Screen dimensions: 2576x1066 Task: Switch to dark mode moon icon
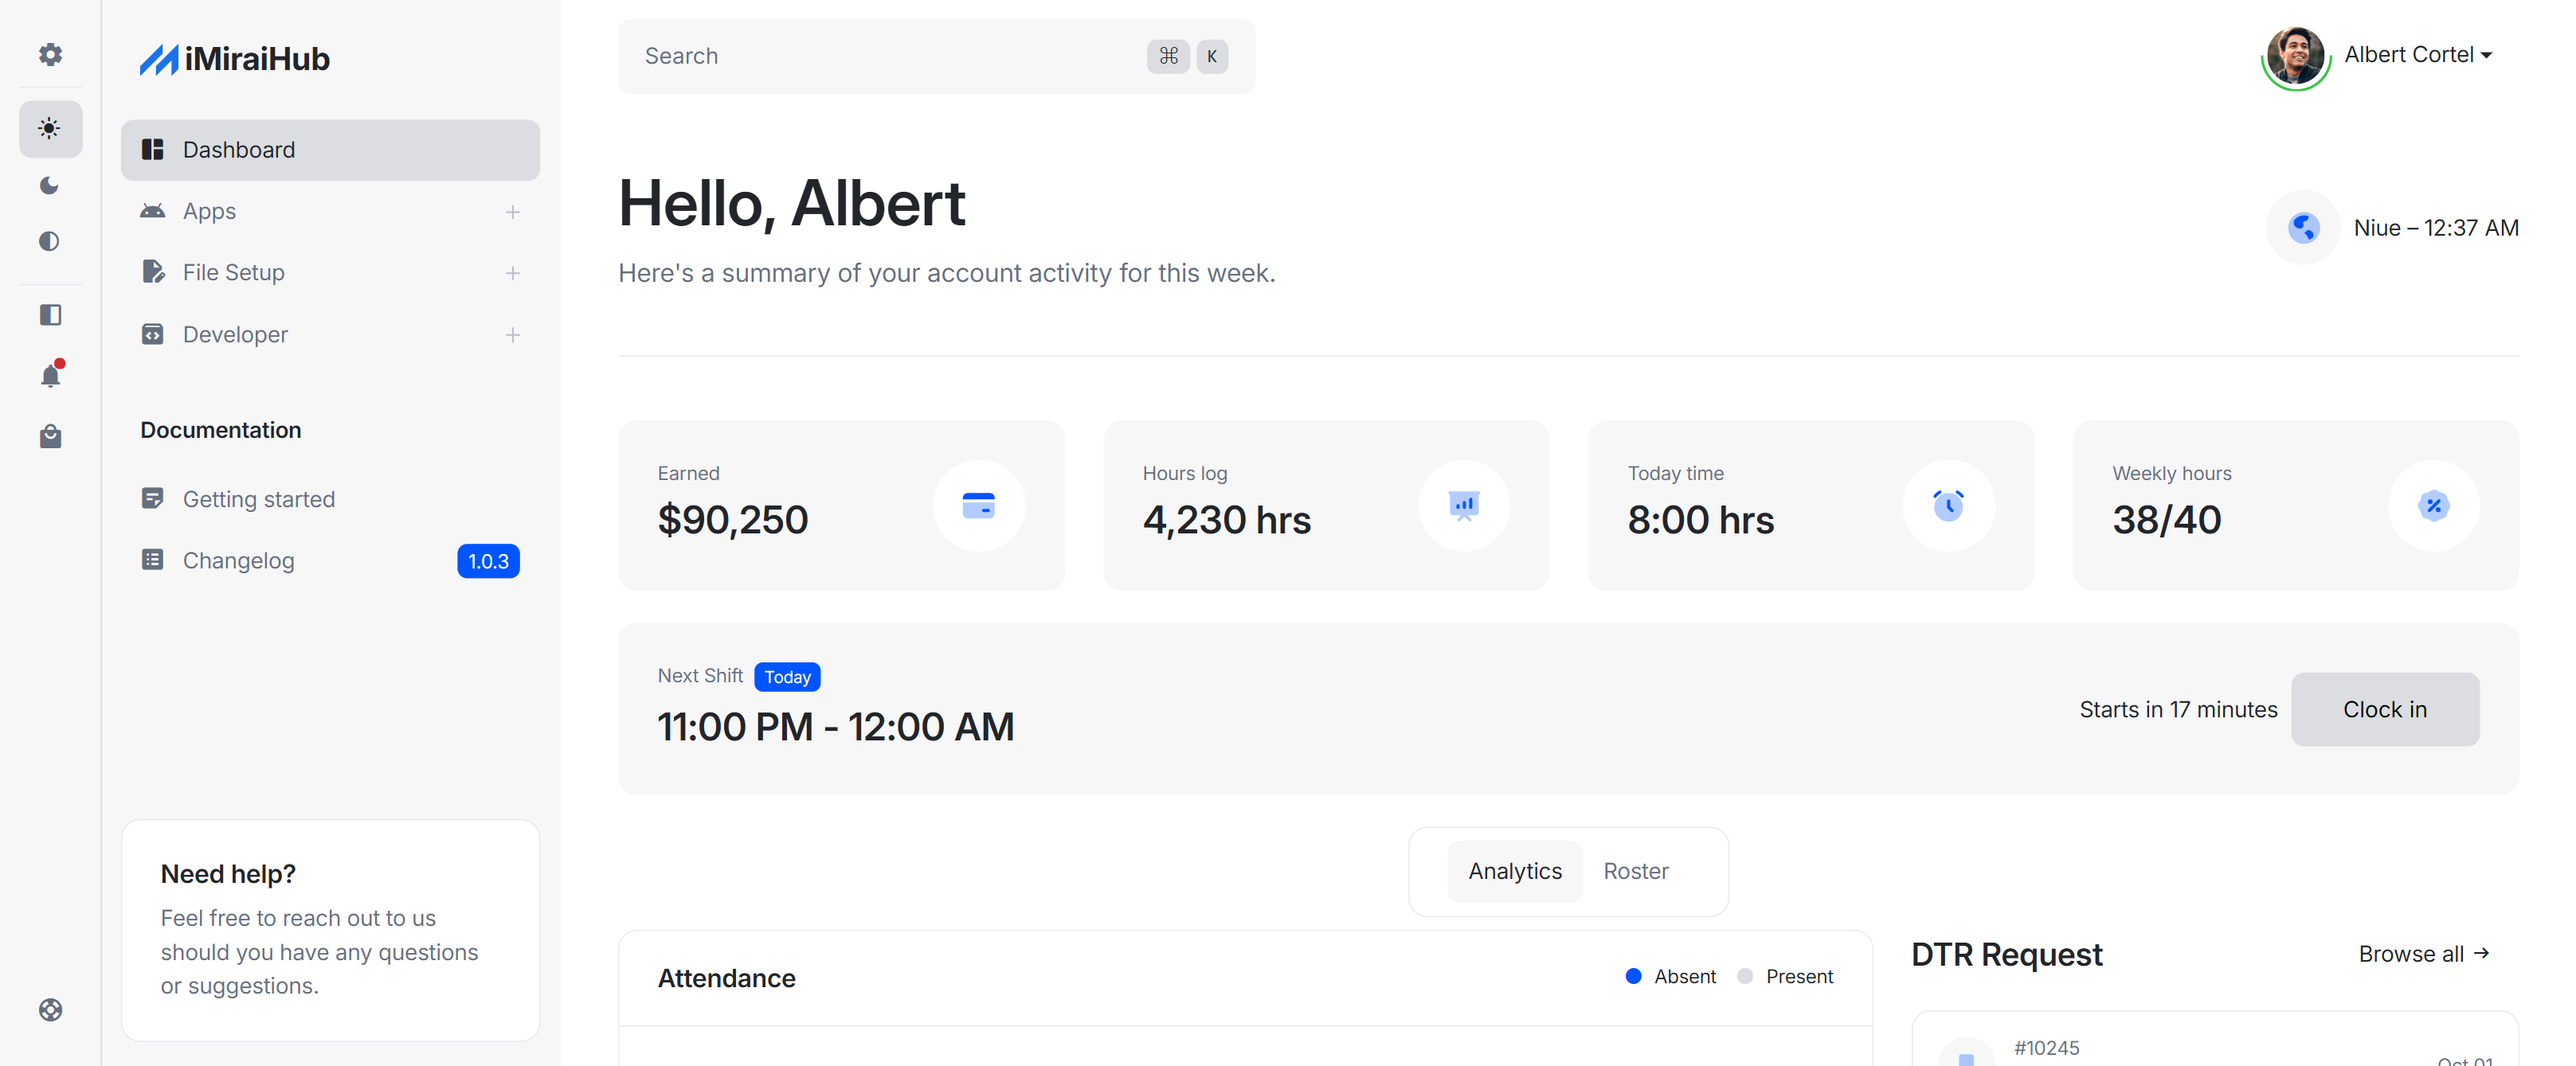click(50, 185)
